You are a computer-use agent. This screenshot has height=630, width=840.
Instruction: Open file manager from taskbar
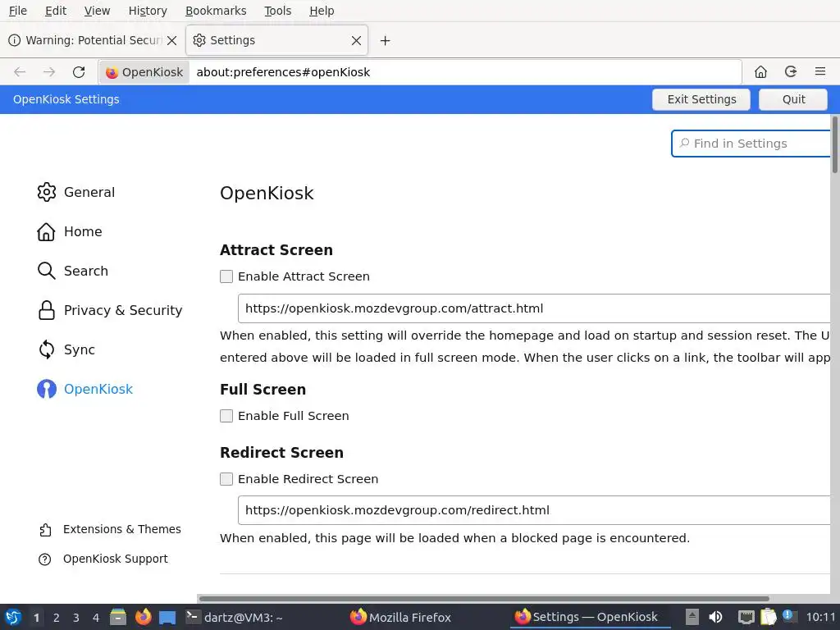tap(118, 617)
